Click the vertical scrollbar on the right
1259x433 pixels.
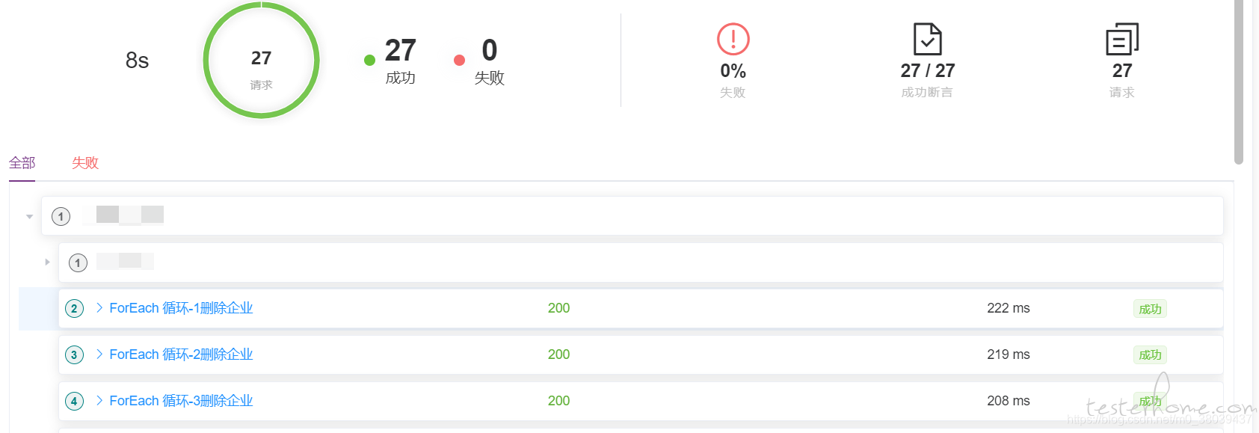pos(1239,82)
